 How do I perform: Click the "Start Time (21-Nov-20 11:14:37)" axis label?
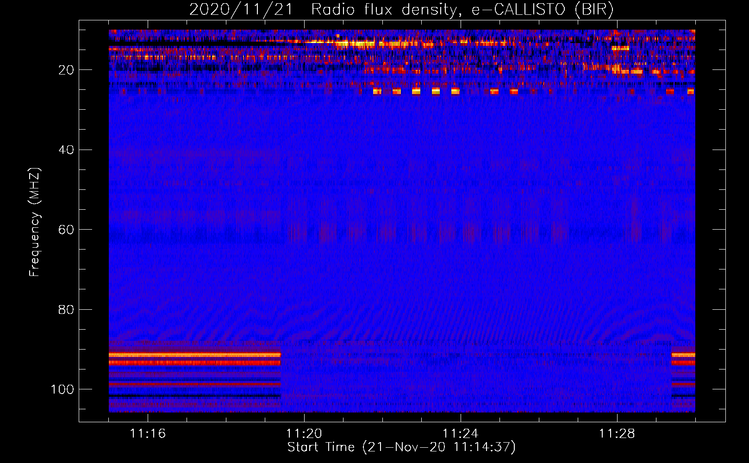pos(401,447)
